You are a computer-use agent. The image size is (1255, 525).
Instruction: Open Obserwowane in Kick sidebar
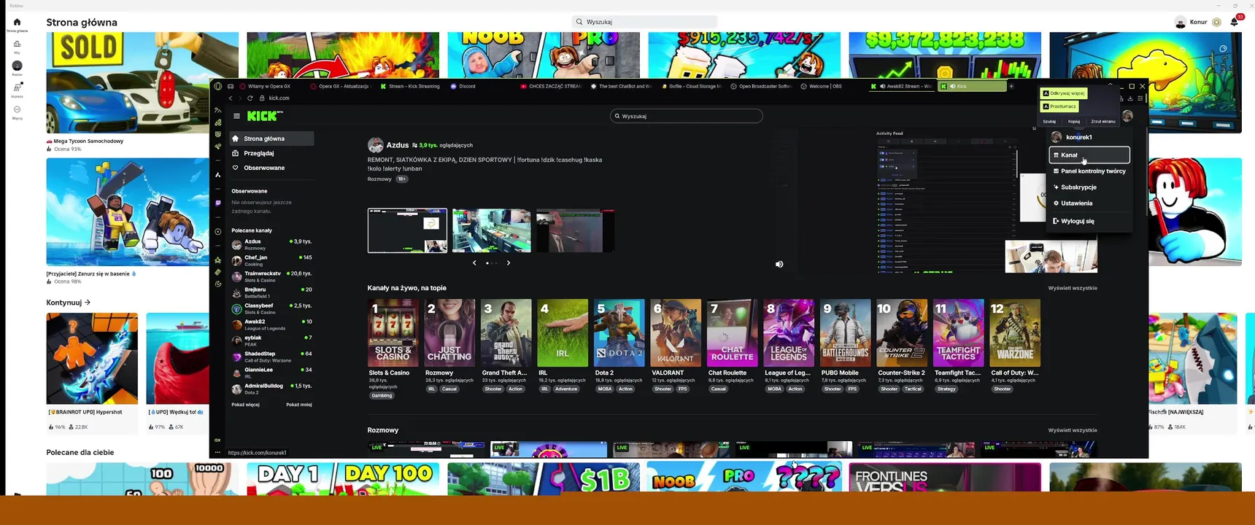(271, 168)
